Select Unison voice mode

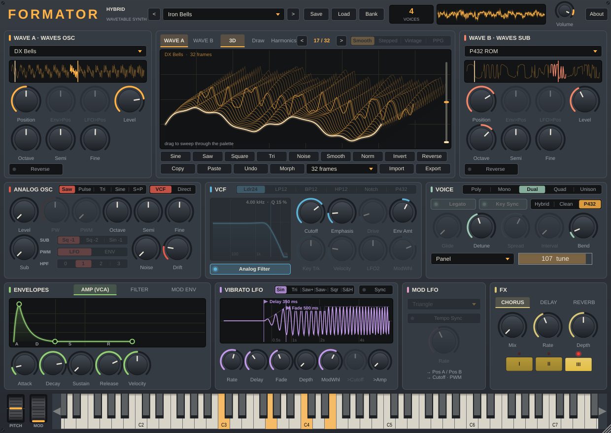[x=588, y=189]
